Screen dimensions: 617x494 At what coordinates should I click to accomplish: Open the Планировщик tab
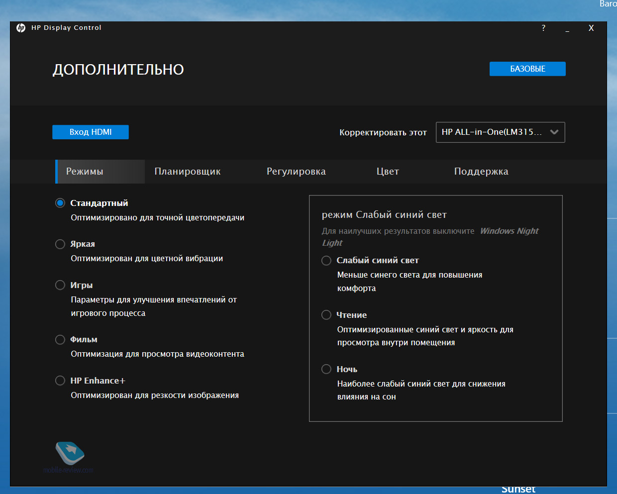(188, 172)
